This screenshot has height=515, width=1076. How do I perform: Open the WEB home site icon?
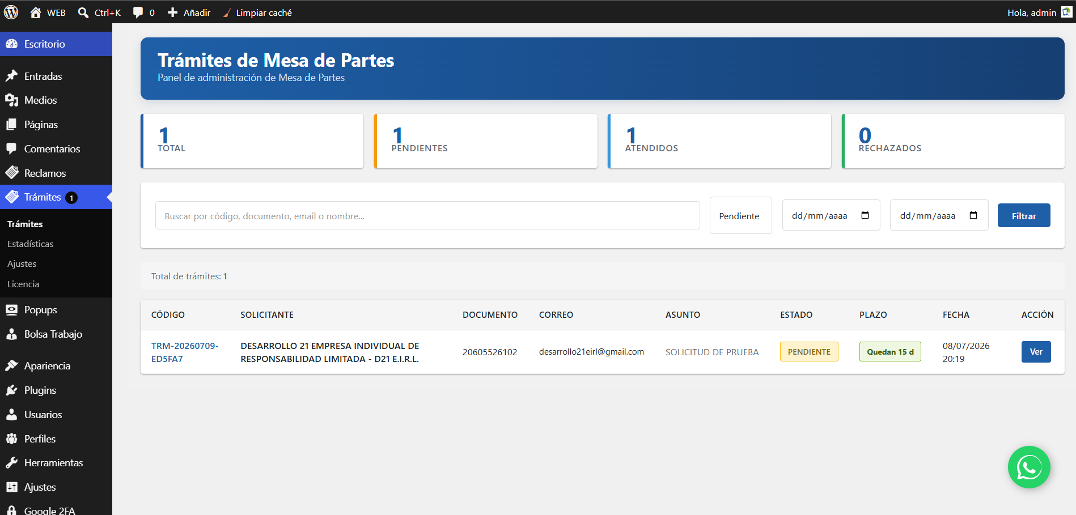(36, 12)
